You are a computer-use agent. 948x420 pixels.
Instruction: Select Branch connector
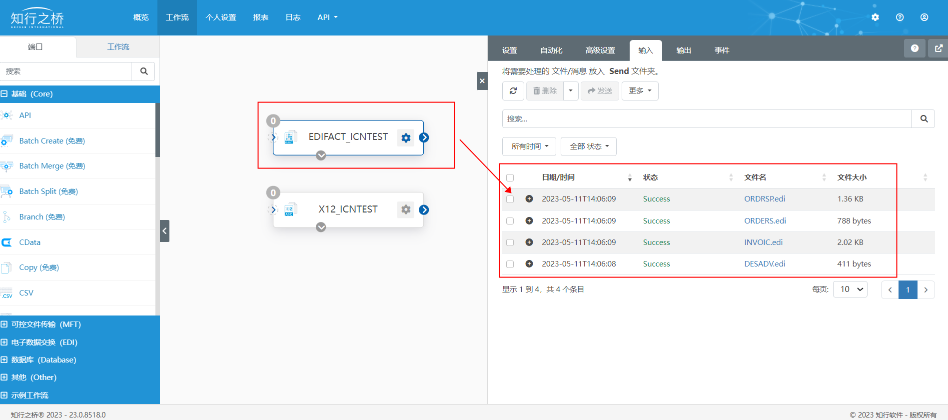tap(77, 217)
